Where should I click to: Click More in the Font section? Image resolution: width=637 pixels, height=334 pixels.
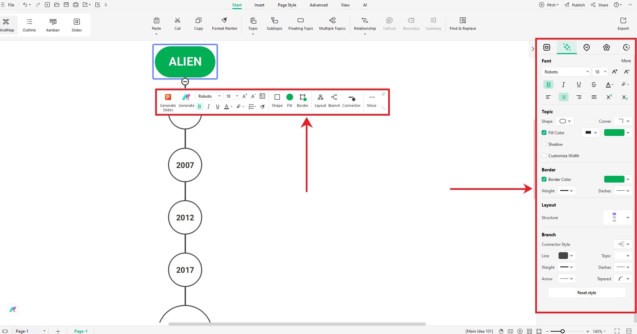click(x=626, y=61)
